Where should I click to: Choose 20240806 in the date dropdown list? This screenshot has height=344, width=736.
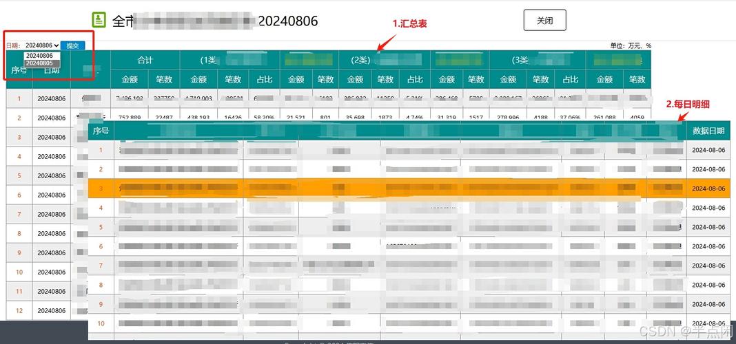[42, 56]
